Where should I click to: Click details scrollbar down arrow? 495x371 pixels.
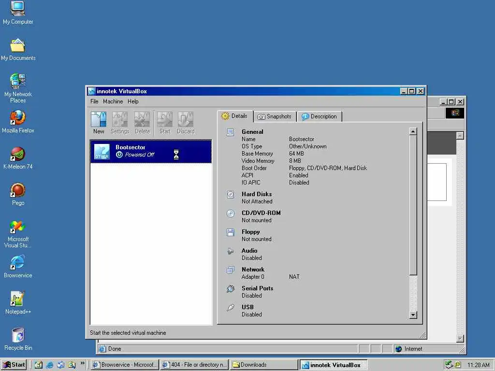pyautogui.click(x=413, y=314)
